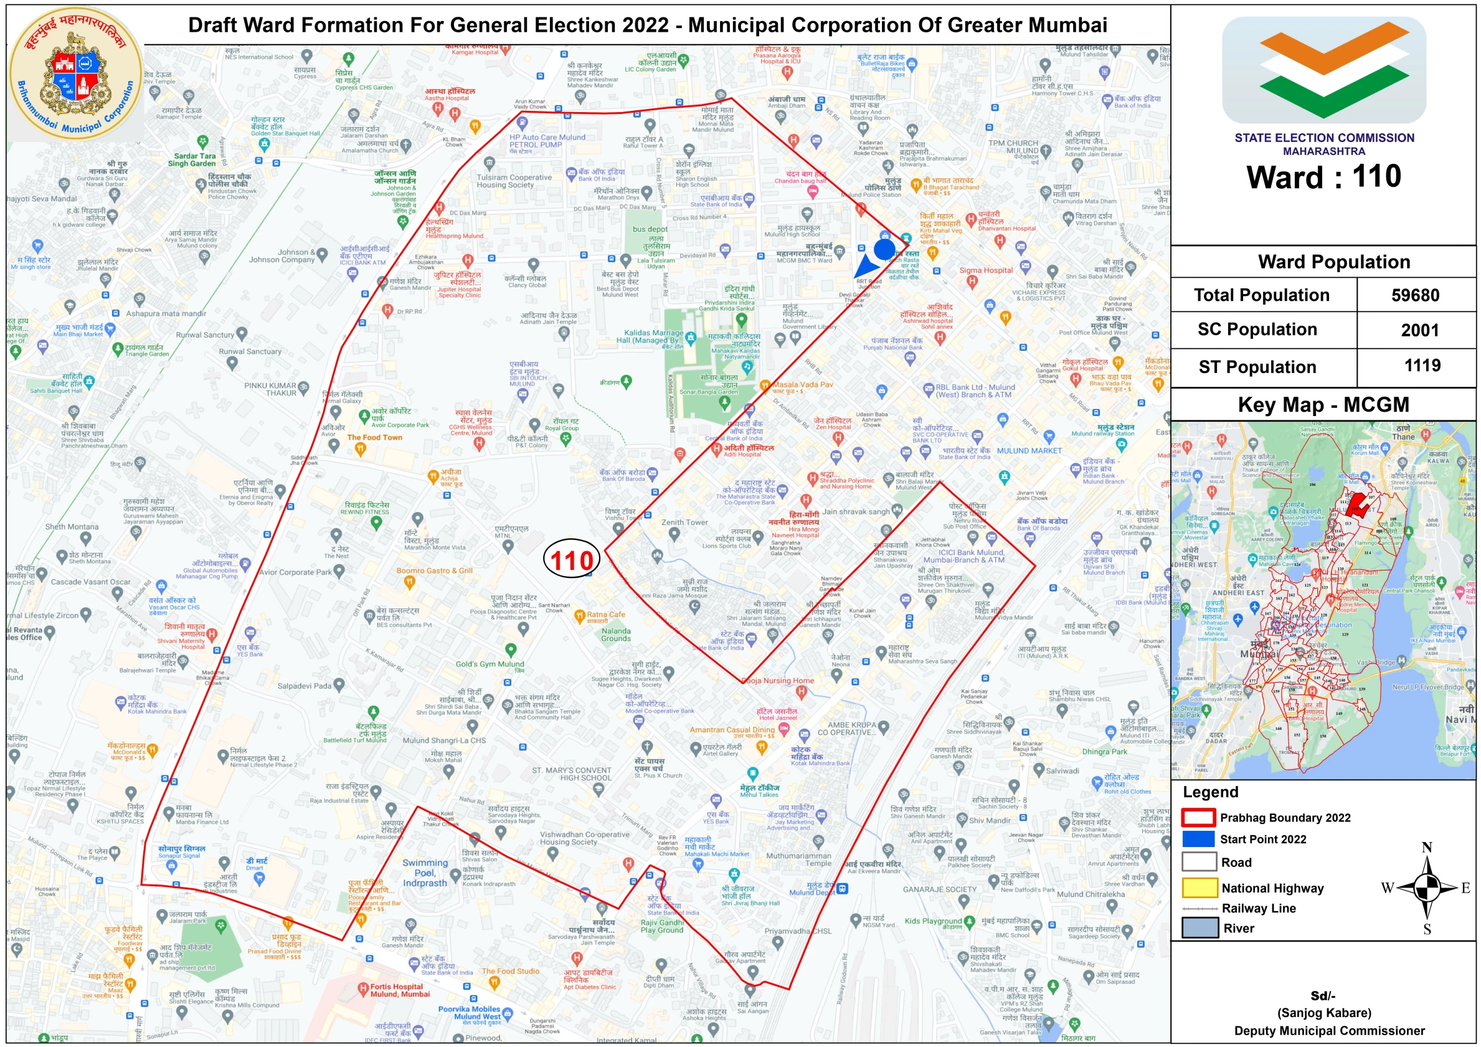Click the blue start point circle marker
The height and width of the screenshot is (1047, 1481).
pyautogui.click(x=884, y=249)
